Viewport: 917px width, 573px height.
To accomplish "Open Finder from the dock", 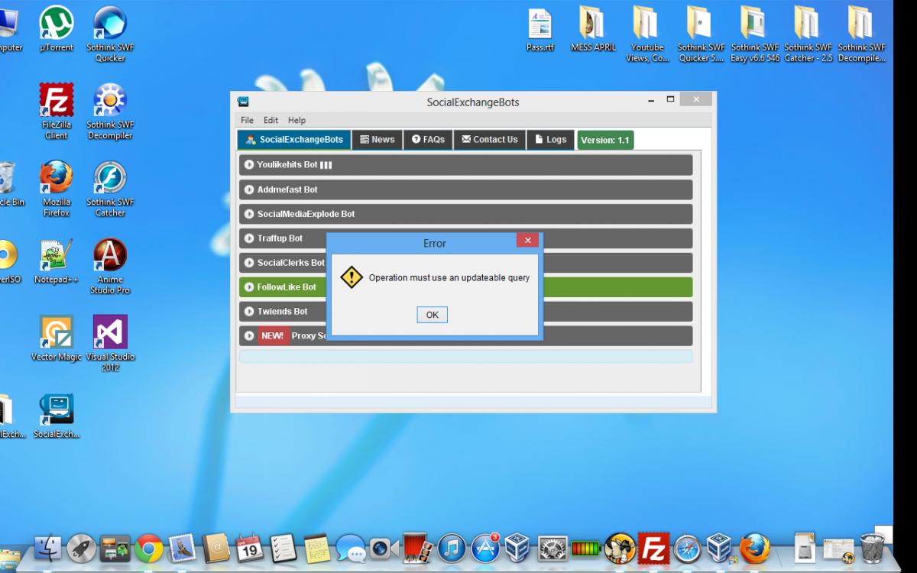I will 47,548.
